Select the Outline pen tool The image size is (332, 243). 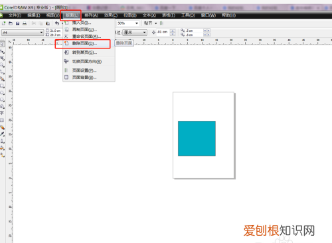2,141
